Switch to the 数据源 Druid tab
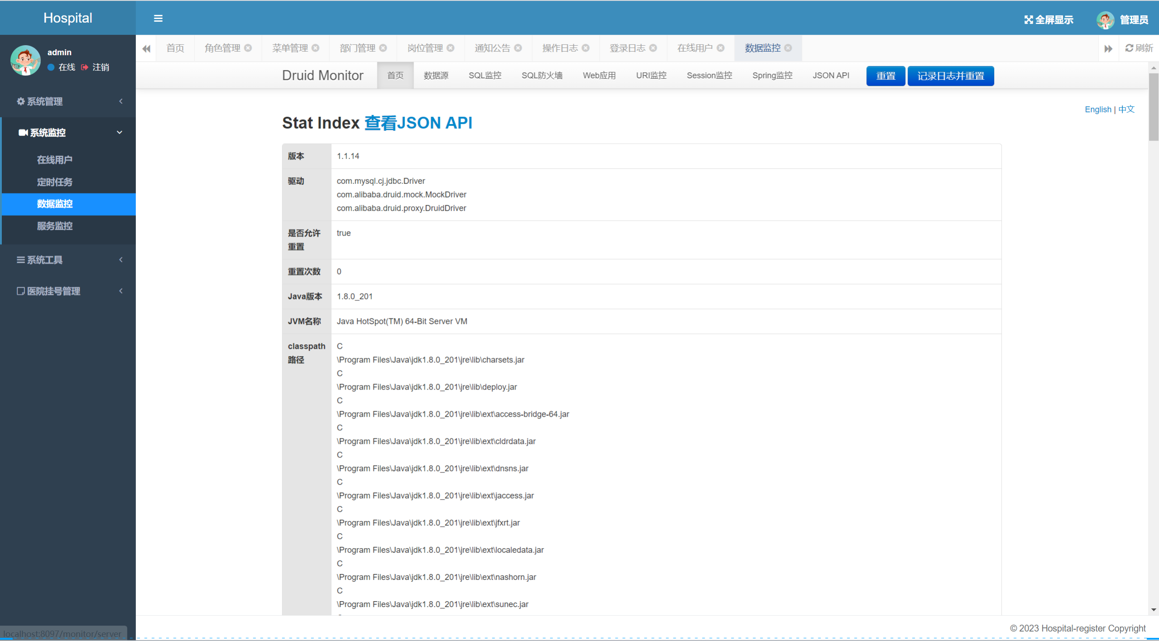Viewport: 1159px width, 641px height. pyautogui.click(x=436, y=76)
